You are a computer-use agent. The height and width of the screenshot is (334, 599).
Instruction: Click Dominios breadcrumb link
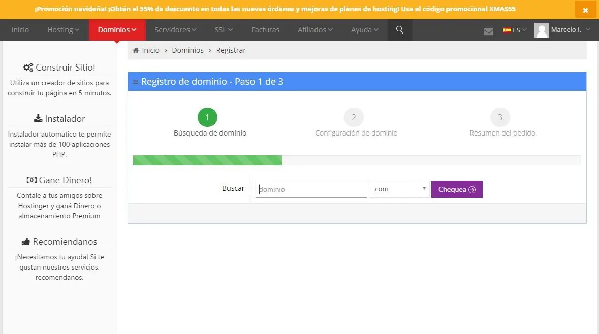(187, 50)
